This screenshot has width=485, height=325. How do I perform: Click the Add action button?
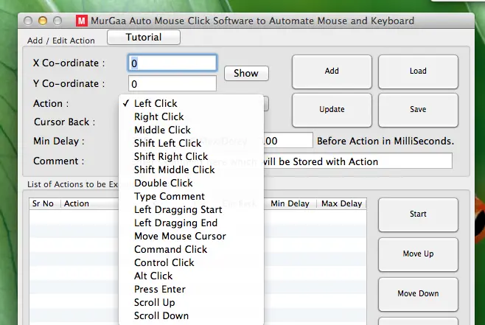coord(332,71)
